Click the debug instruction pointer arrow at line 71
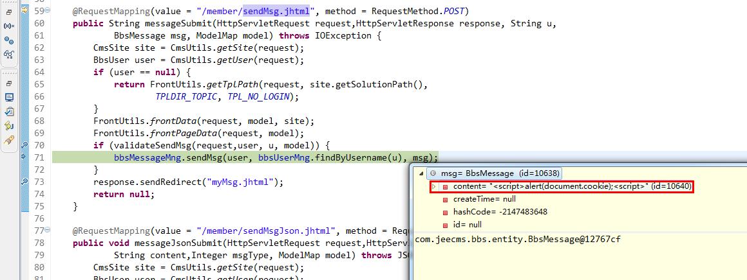 tap(24, 157)
